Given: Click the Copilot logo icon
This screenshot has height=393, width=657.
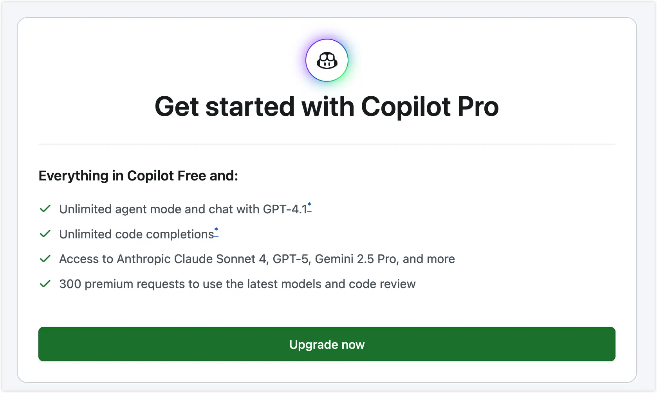Looking at the screenshot, I should (327, 61).
